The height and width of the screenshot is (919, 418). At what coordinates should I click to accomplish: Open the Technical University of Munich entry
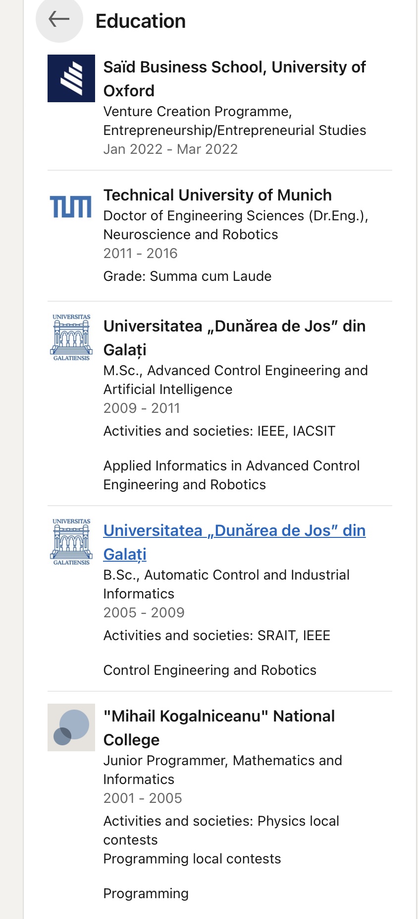(x=217, y=195)
